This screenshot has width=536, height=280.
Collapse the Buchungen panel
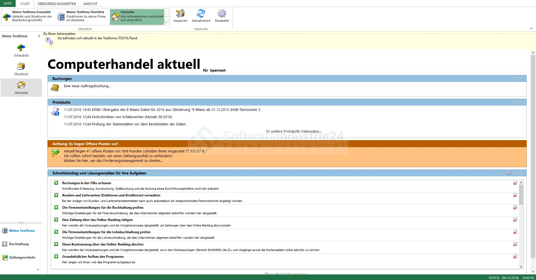pyautogui.click(x=514, y=79)
